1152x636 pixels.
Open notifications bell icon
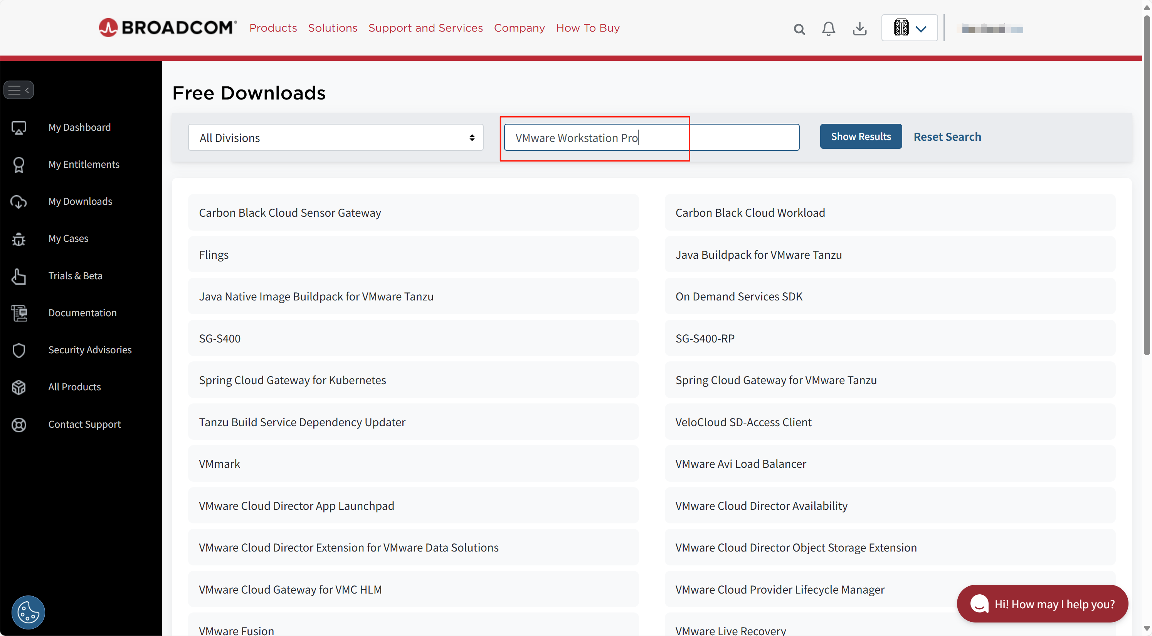point(828,29)
